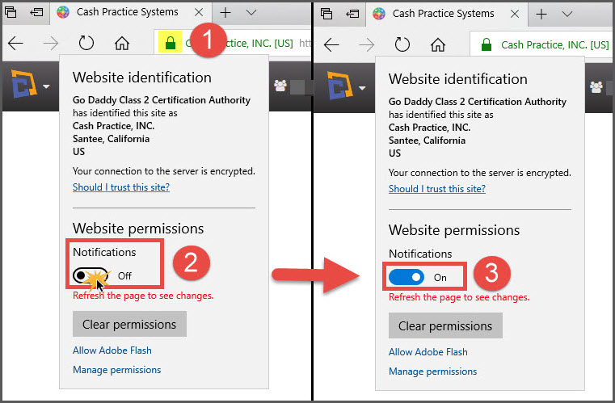Click Allow Adobe Flash link in right panel

pos(428,352)
